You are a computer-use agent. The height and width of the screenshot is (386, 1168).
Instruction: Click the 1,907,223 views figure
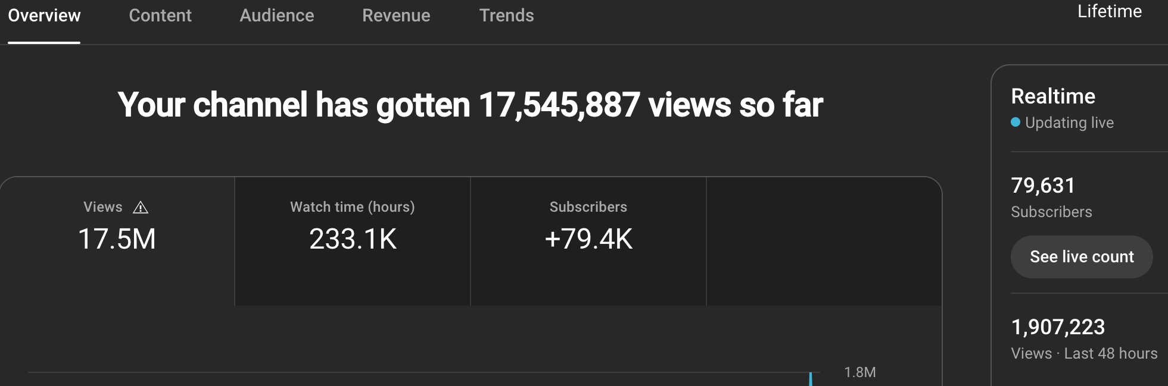[1058, 327]
